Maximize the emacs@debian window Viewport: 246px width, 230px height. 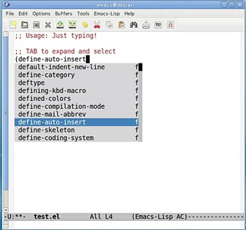232,5
